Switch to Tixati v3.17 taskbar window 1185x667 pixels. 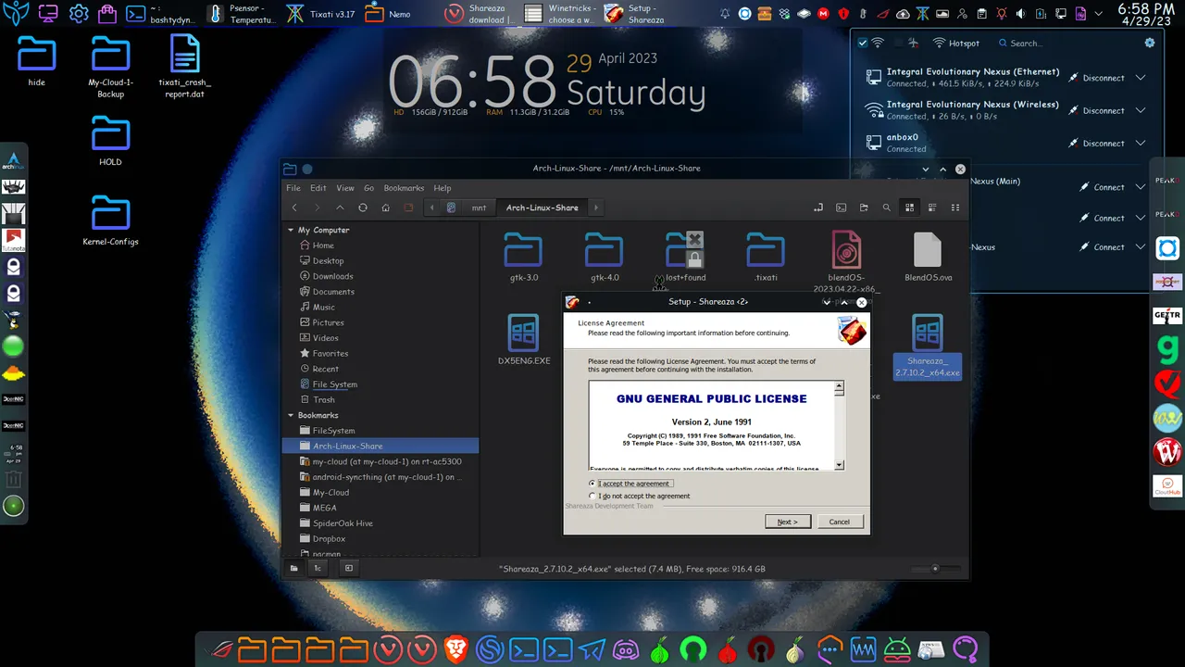click(320, 14)
